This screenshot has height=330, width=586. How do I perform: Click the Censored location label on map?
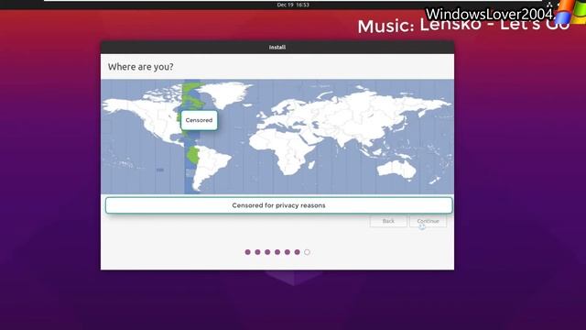[199, 120]
